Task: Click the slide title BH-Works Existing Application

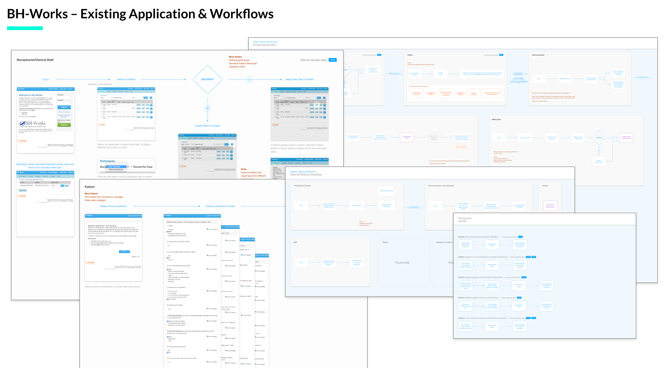Action: click(140, 14)
